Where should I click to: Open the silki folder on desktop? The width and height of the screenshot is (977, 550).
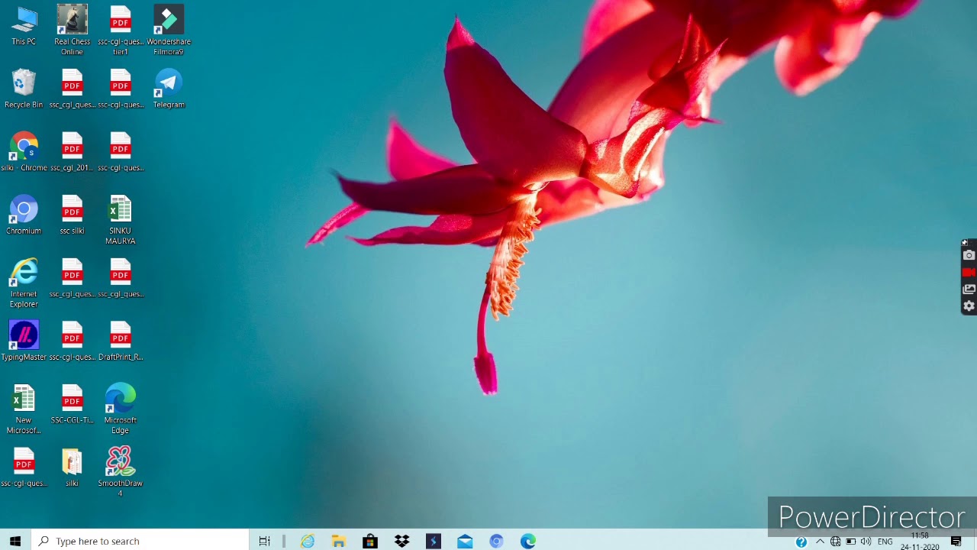point(72,467)
